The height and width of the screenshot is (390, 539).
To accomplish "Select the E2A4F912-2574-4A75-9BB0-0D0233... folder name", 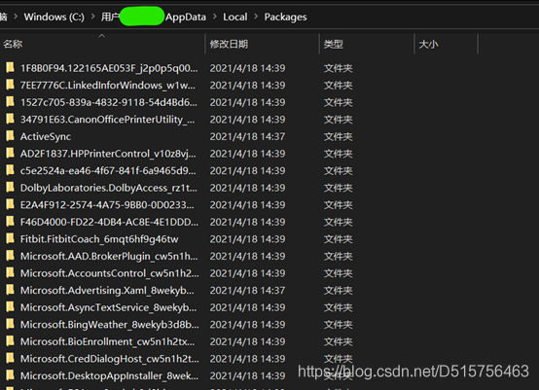I will pyautogui.click(x=107, y=205).
